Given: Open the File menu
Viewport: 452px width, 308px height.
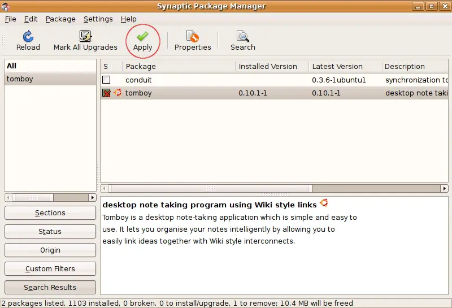Looking at the screenshot, I should click(x=10, y=19).
